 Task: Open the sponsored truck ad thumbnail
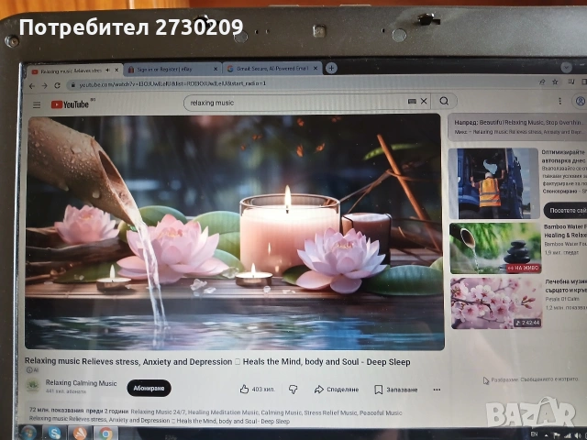[x=493, y=183]
